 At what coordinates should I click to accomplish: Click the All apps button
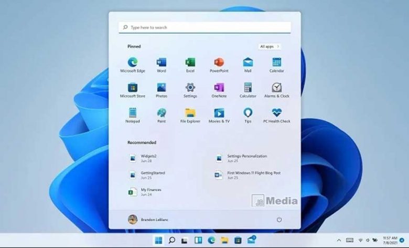[270, 47]
